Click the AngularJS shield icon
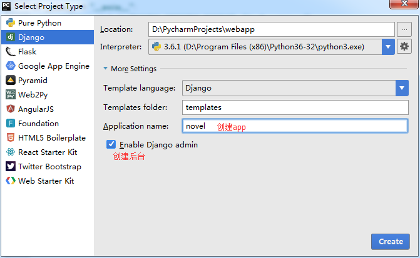The image size is (420, 258). [11, 109]
